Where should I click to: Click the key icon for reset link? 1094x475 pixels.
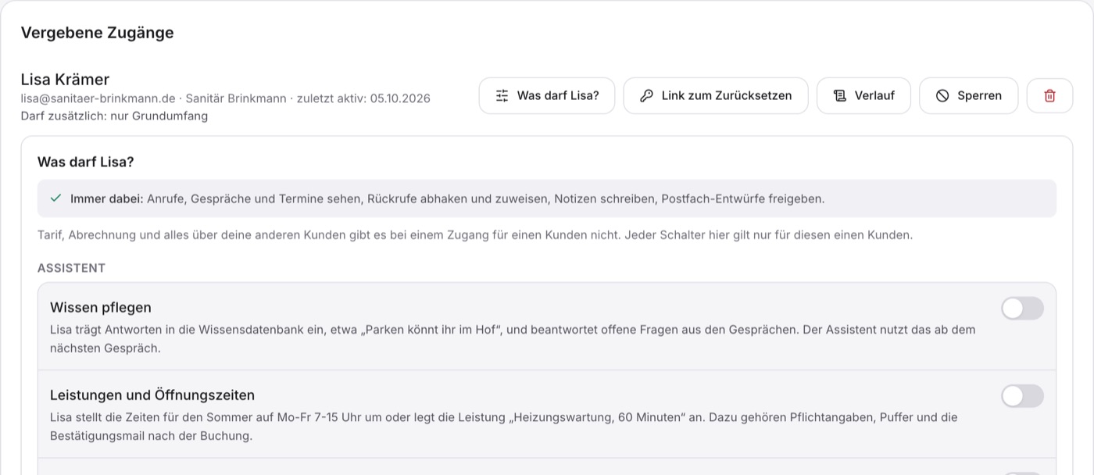coord(646,95)
